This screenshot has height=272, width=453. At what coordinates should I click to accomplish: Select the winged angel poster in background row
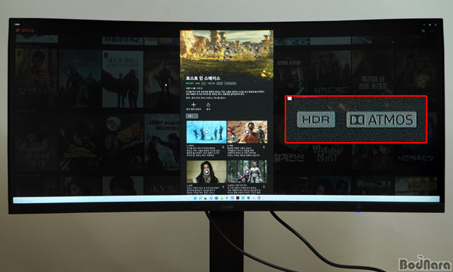click(122, 79)
